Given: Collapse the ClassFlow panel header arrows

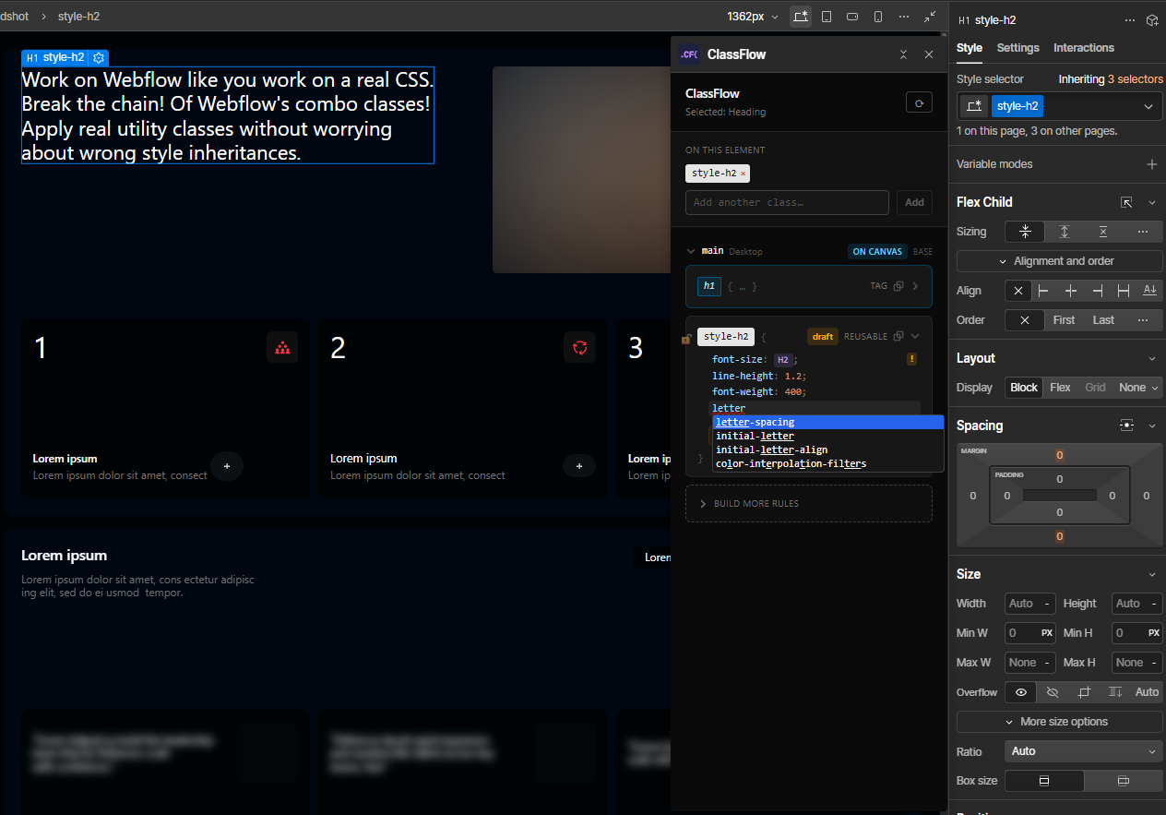Looking at the screenshot, I should coord(904,54).
